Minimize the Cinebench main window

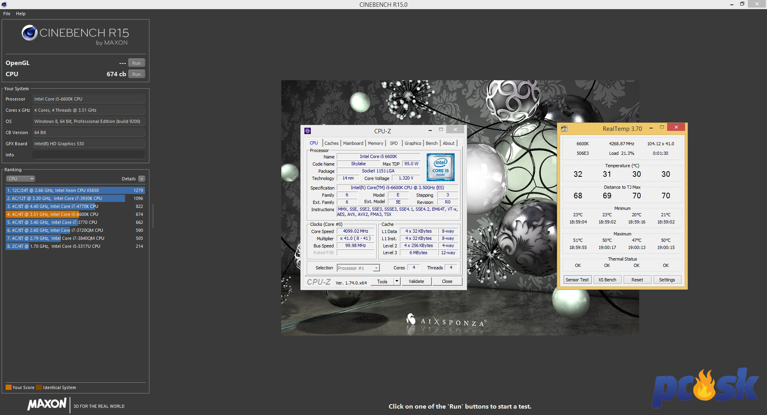[x=732, y=4]
